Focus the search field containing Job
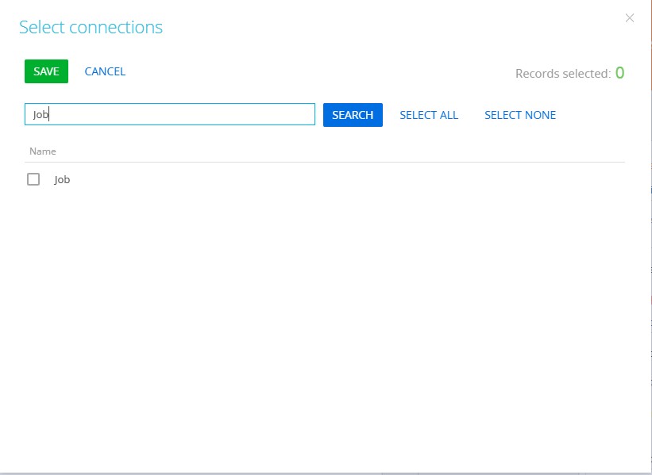The height and width of the screenshot is (475, 652). tap(170, 115)
